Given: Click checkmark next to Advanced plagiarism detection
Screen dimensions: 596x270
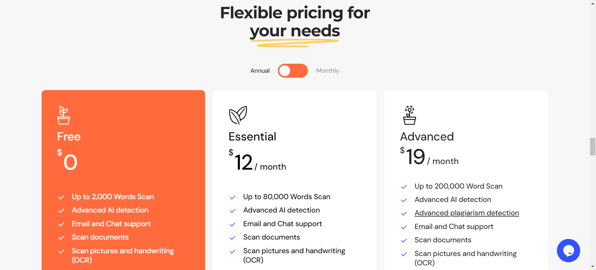Looking at the screenshot, I should click(x=404, y=213).
